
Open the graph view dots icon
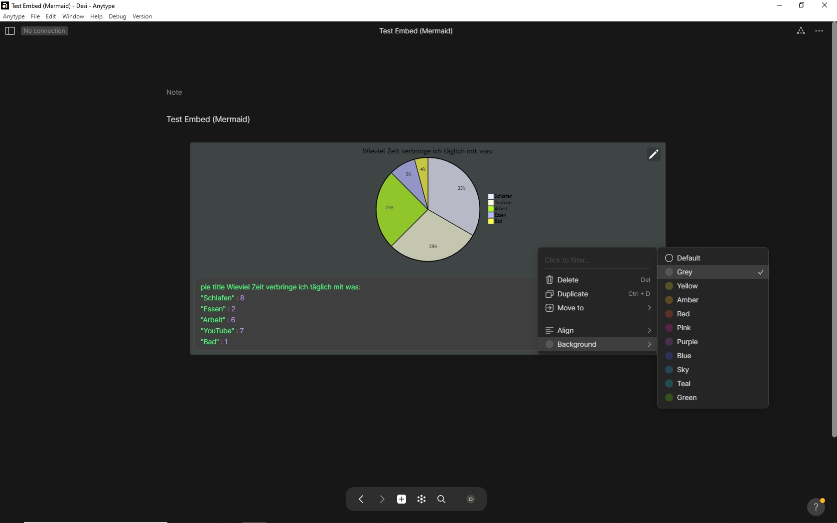point(421,499)
